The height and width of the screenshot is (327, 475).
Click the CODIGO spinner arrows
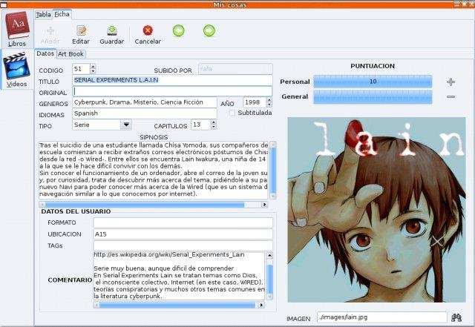93,69
